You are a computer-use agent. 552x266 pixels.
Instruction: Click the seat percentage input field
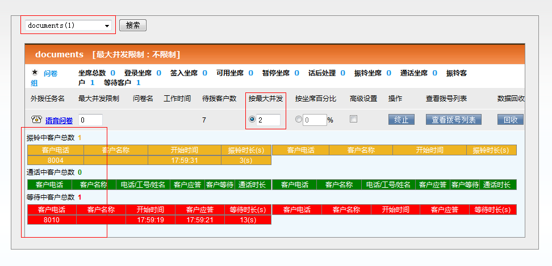pyautogui.click(x=314, y=120)
